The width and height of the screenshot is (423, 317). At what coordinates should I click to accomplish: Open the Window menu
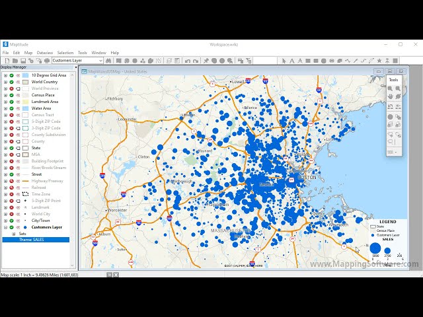98,53
